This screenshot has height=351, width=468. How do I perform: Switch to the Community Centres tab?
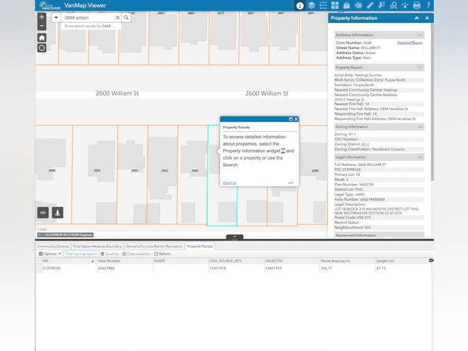(53, 247)
